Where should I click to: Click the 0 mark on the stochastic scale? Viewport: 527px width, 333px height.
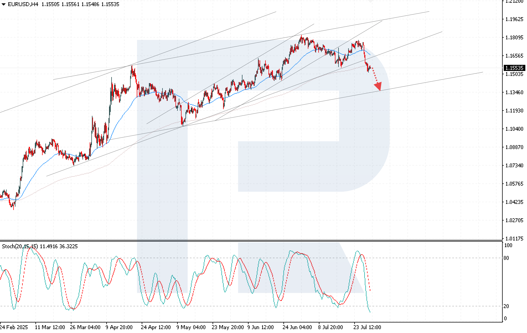point(505,319)
